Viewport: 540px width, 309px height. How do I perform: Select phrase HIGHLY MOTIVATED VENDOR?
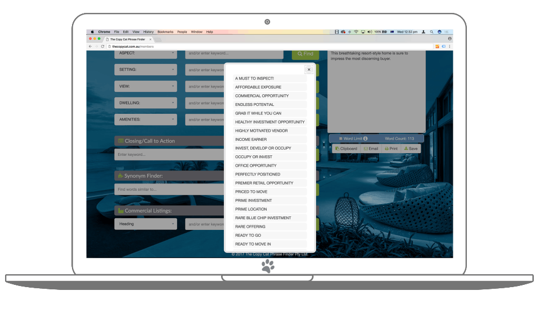click(x=269, y=131)
